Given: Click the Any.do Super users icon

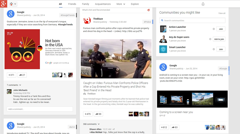Looking at the screenshot, I should (163, 39).
